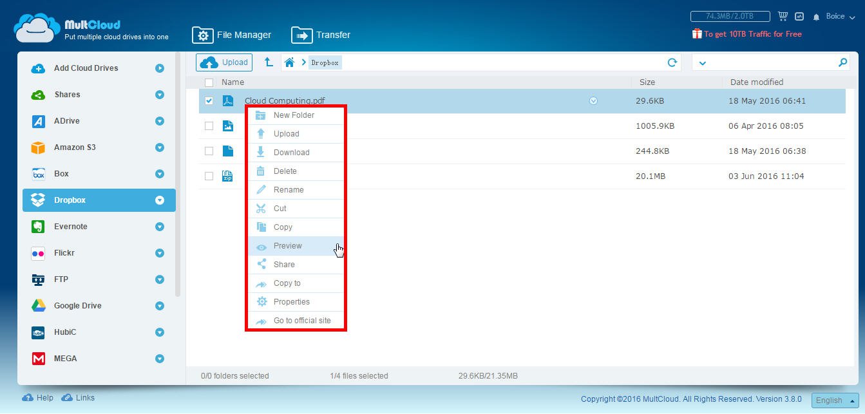
Task: Select Copy to in context menu
Action: point(296,283)
